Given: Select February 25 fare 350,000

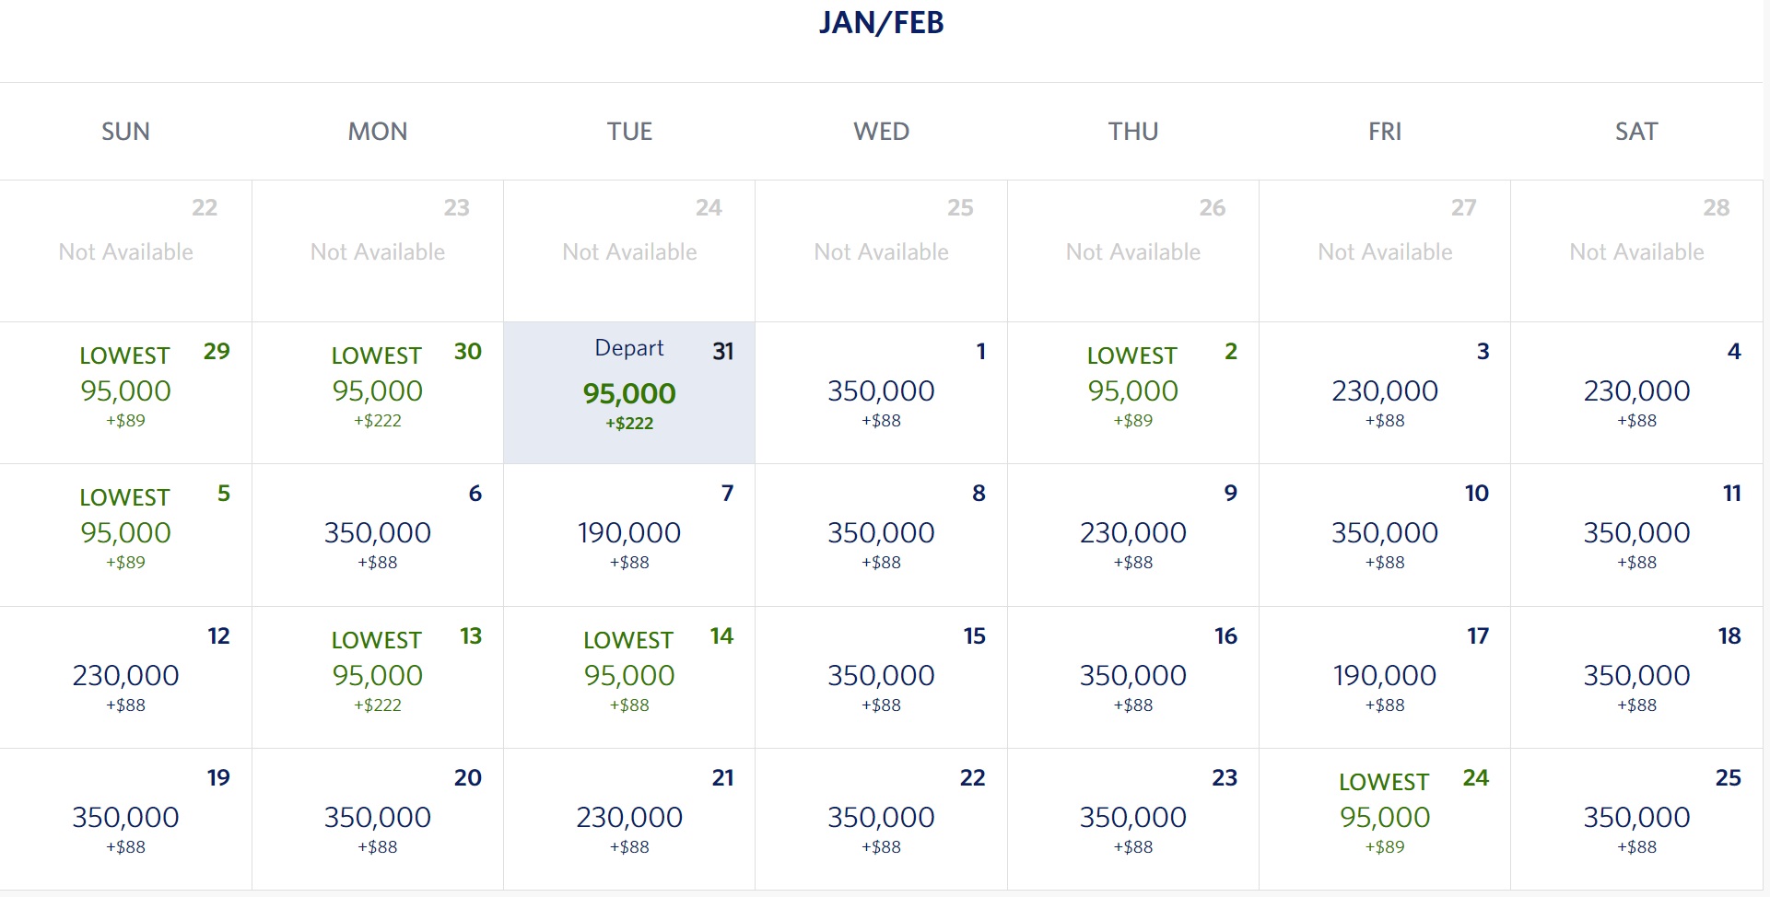Looking at the screenshot, I should [1636, 819].
